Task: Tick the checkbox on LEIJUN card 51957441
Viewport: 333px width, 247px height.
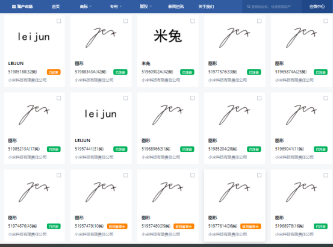Action: point(125,98)
